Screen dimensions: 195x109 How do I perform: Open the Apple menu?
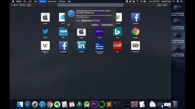coord(13,1)
